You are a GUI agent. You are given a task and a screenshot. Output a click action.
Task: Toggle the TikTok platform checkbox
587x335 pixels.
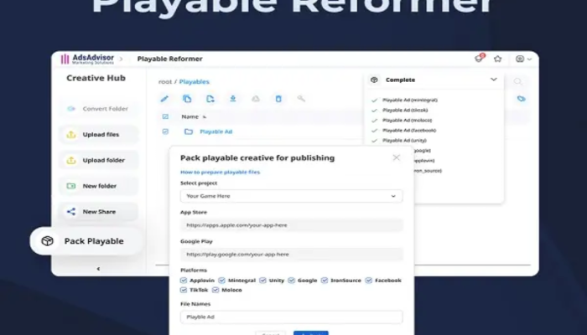click(184, 290)
